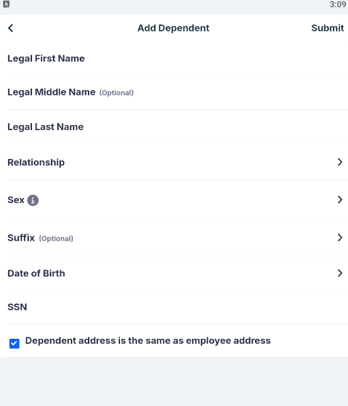Click the Add Dependent page title
This screenshot has height=406, width=348.
[x=173, y=28]
